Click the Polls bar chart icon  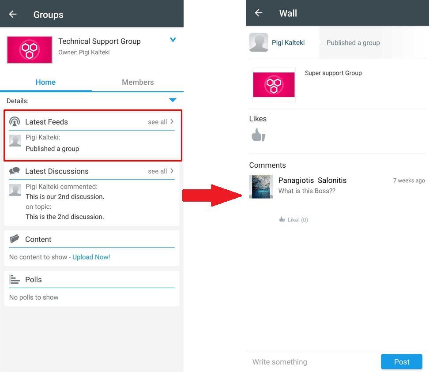click(x=15, y=279)
